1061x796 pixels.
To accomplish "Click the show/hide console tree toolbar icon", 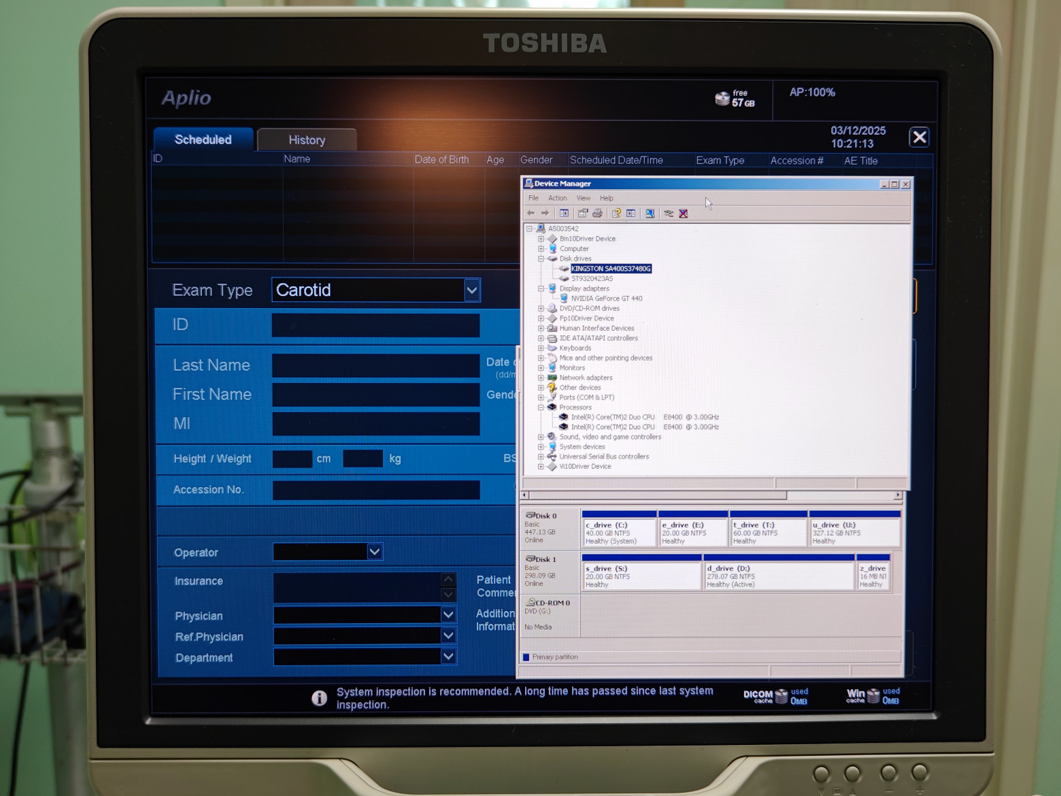I will (564, 213).
